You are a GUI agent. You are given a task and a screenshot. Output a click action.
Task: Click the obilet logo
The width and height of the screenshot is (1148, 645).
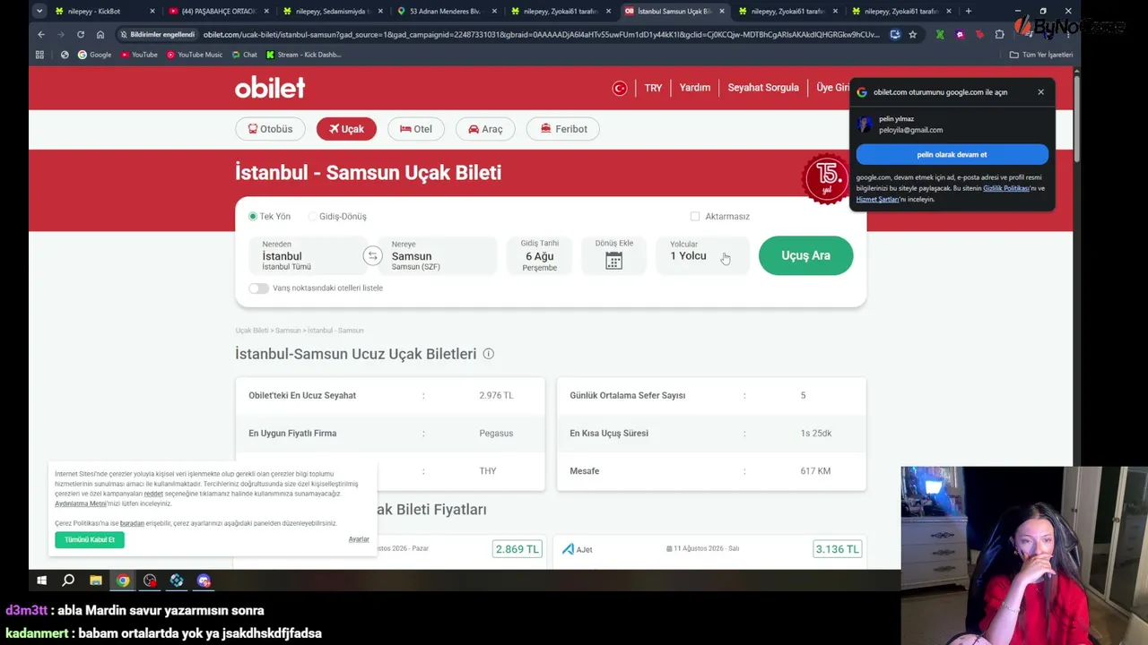(x=270, y=88)
